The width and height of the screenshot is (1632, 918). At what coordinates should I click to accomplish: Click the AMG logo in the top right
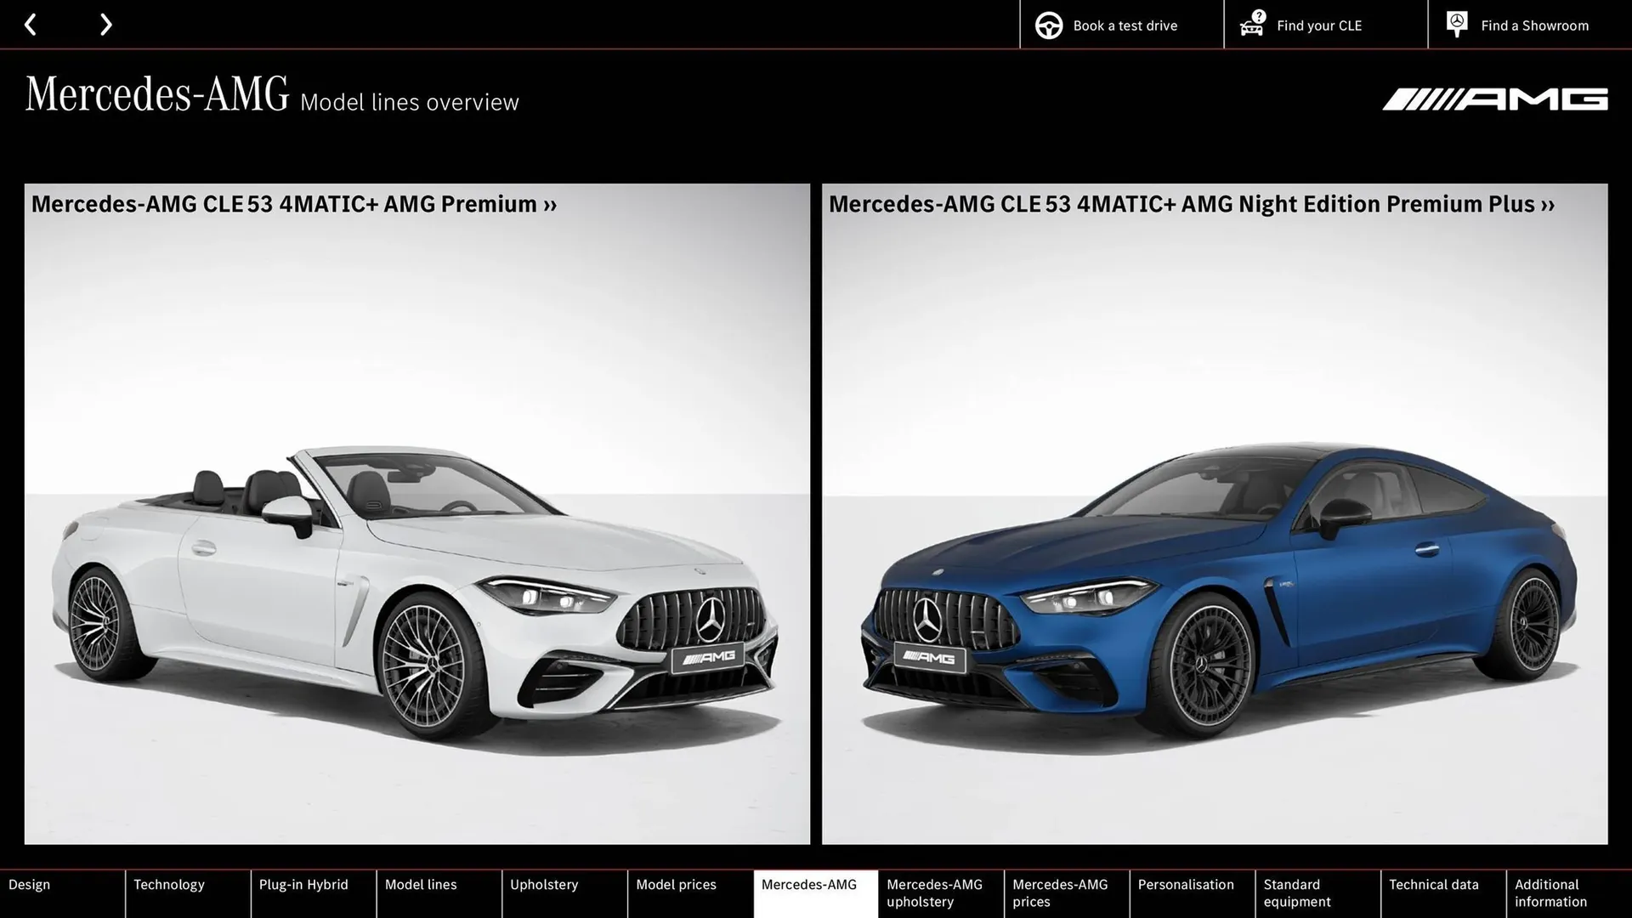1496,99
